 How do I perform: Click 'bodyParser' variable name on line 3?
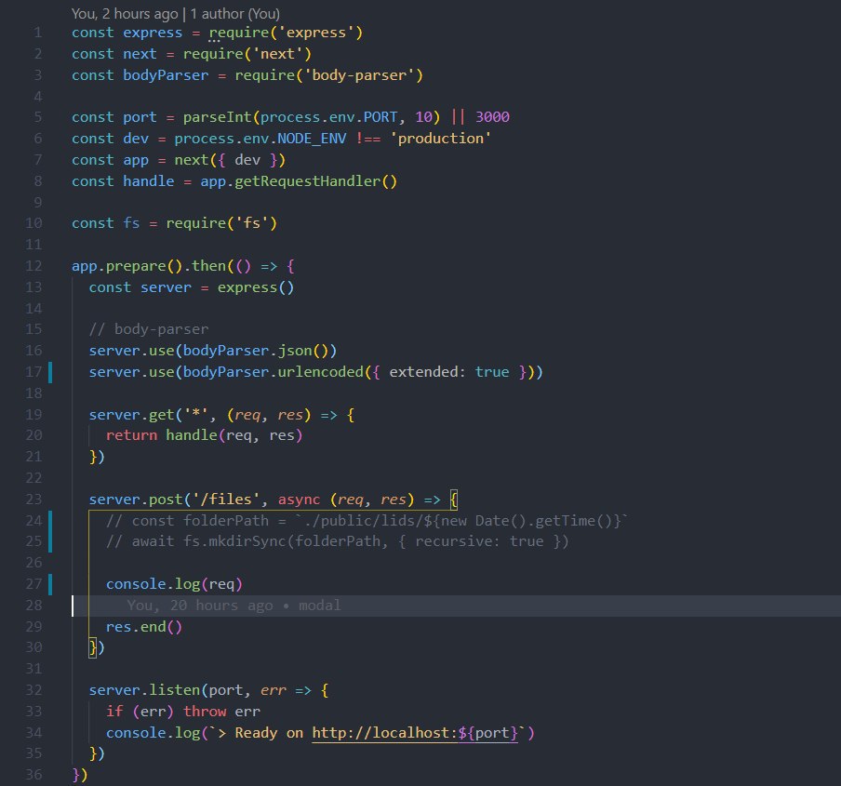166,75
